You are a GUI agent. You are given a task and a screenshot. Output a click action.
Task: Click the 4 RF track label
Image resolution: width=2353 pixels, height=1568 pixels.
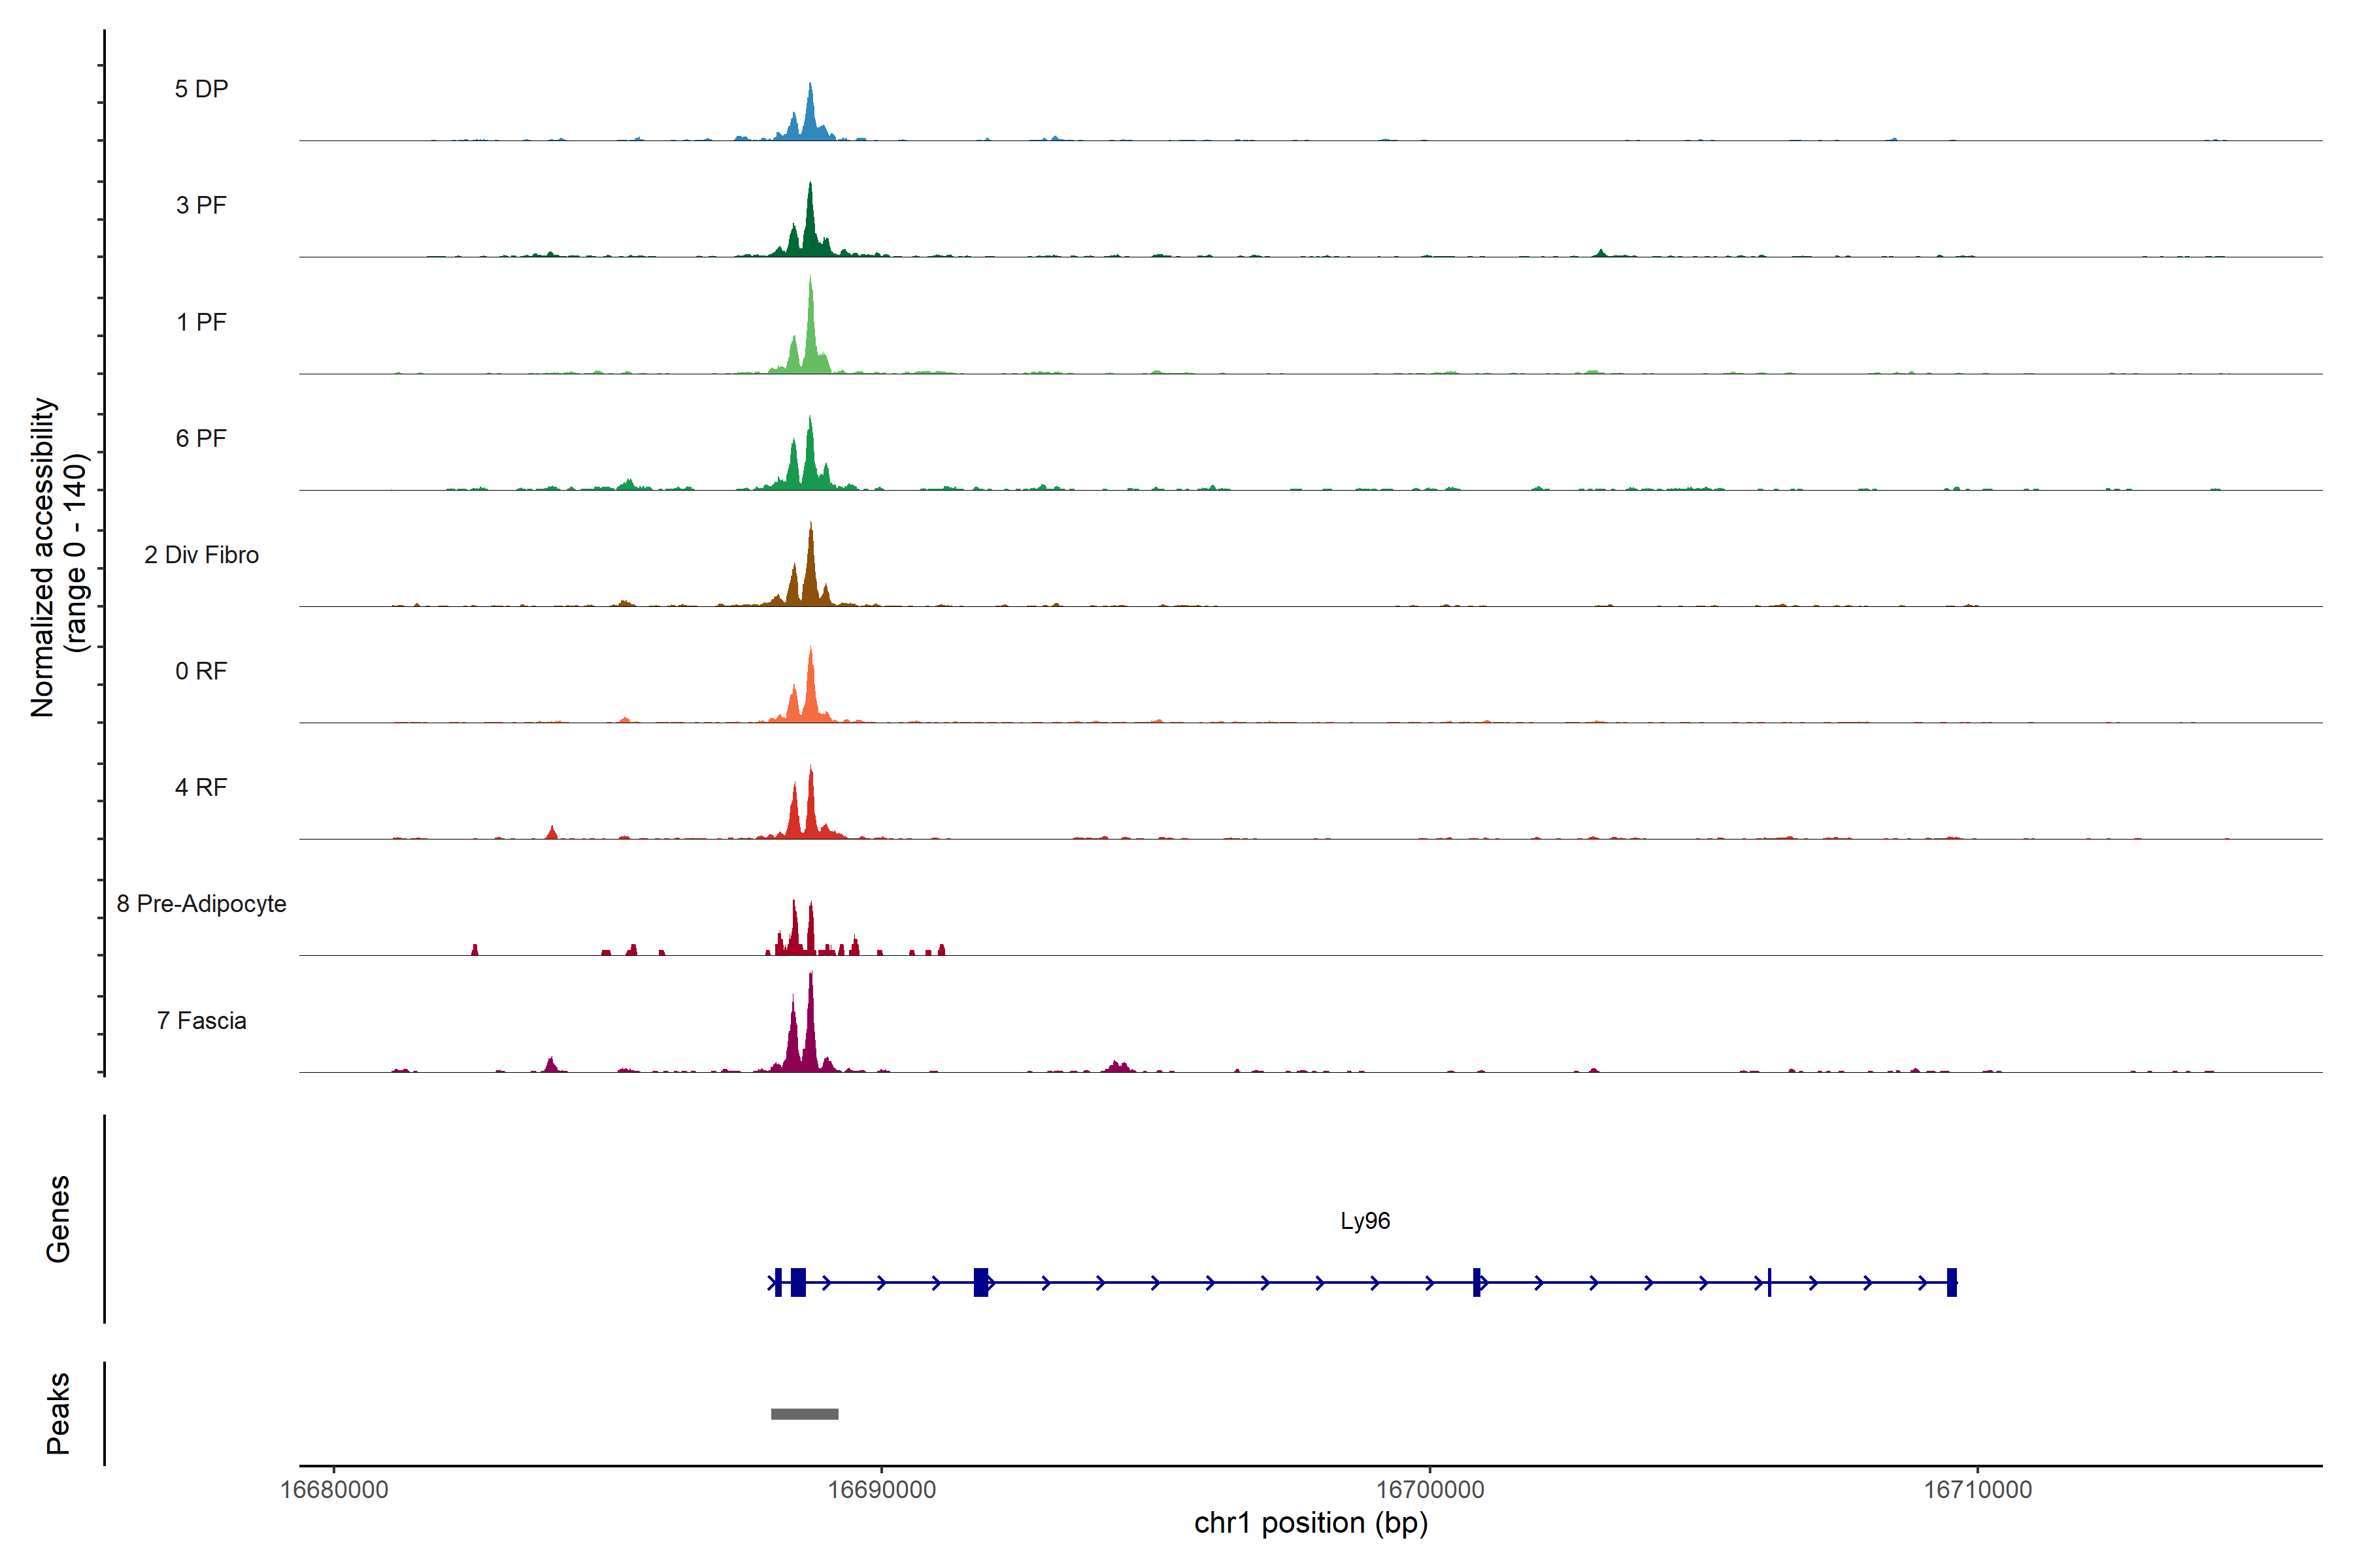[201, 787]
